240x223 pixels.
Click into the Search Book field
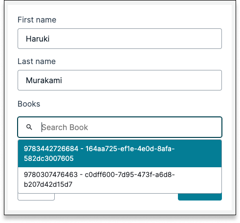(x=120, y=127)
